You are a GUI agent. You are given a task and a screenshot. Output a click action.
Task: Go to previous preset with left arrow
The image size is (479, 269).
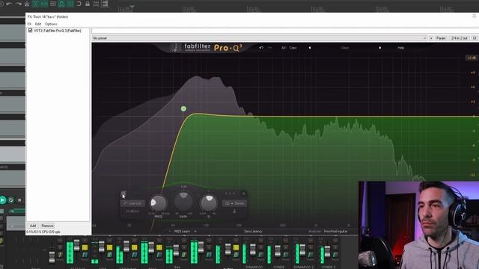click(x=310, y=48)
